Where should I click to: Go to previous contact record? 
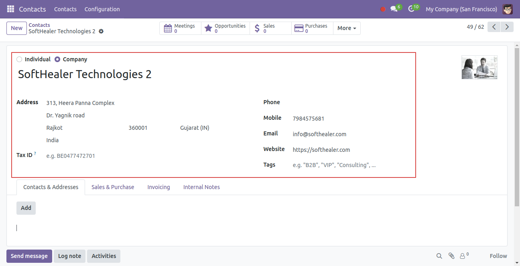494,27
